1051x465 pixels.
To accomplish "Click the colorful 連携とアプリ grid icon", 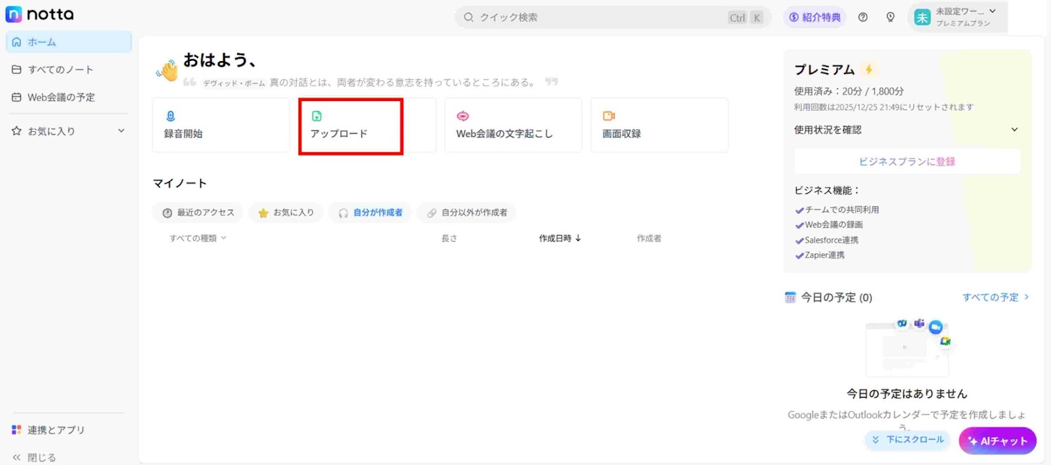I will (x=16, y=430).
